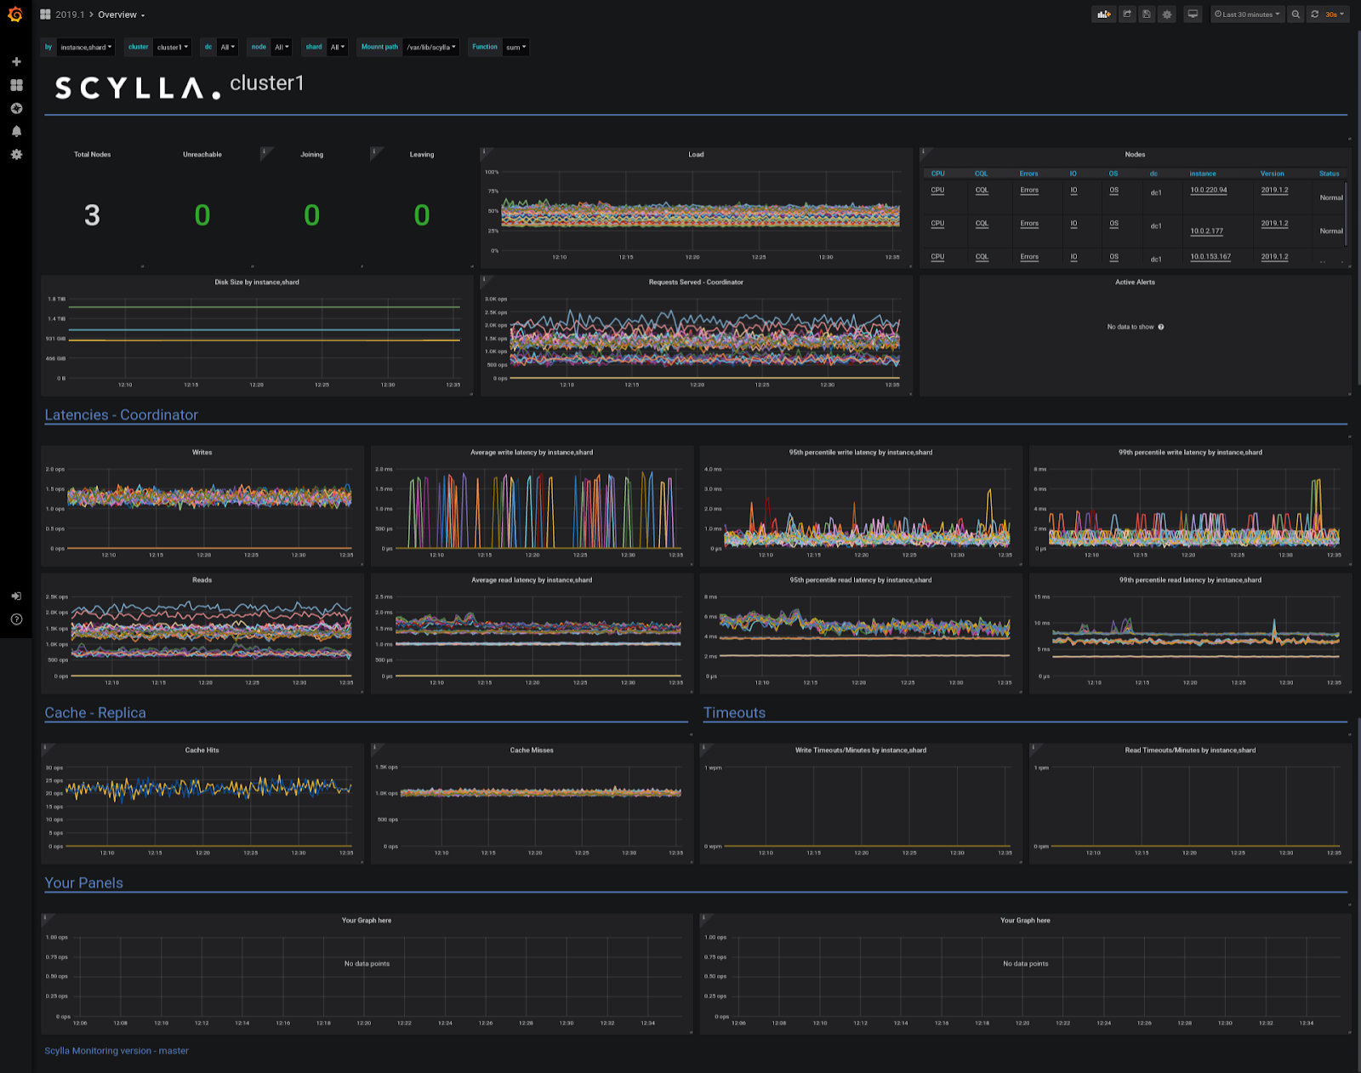The width and height of the screenshot is (1361, 1073).
Task: Click the CPU link in first node row
Action: coord(937,191)
